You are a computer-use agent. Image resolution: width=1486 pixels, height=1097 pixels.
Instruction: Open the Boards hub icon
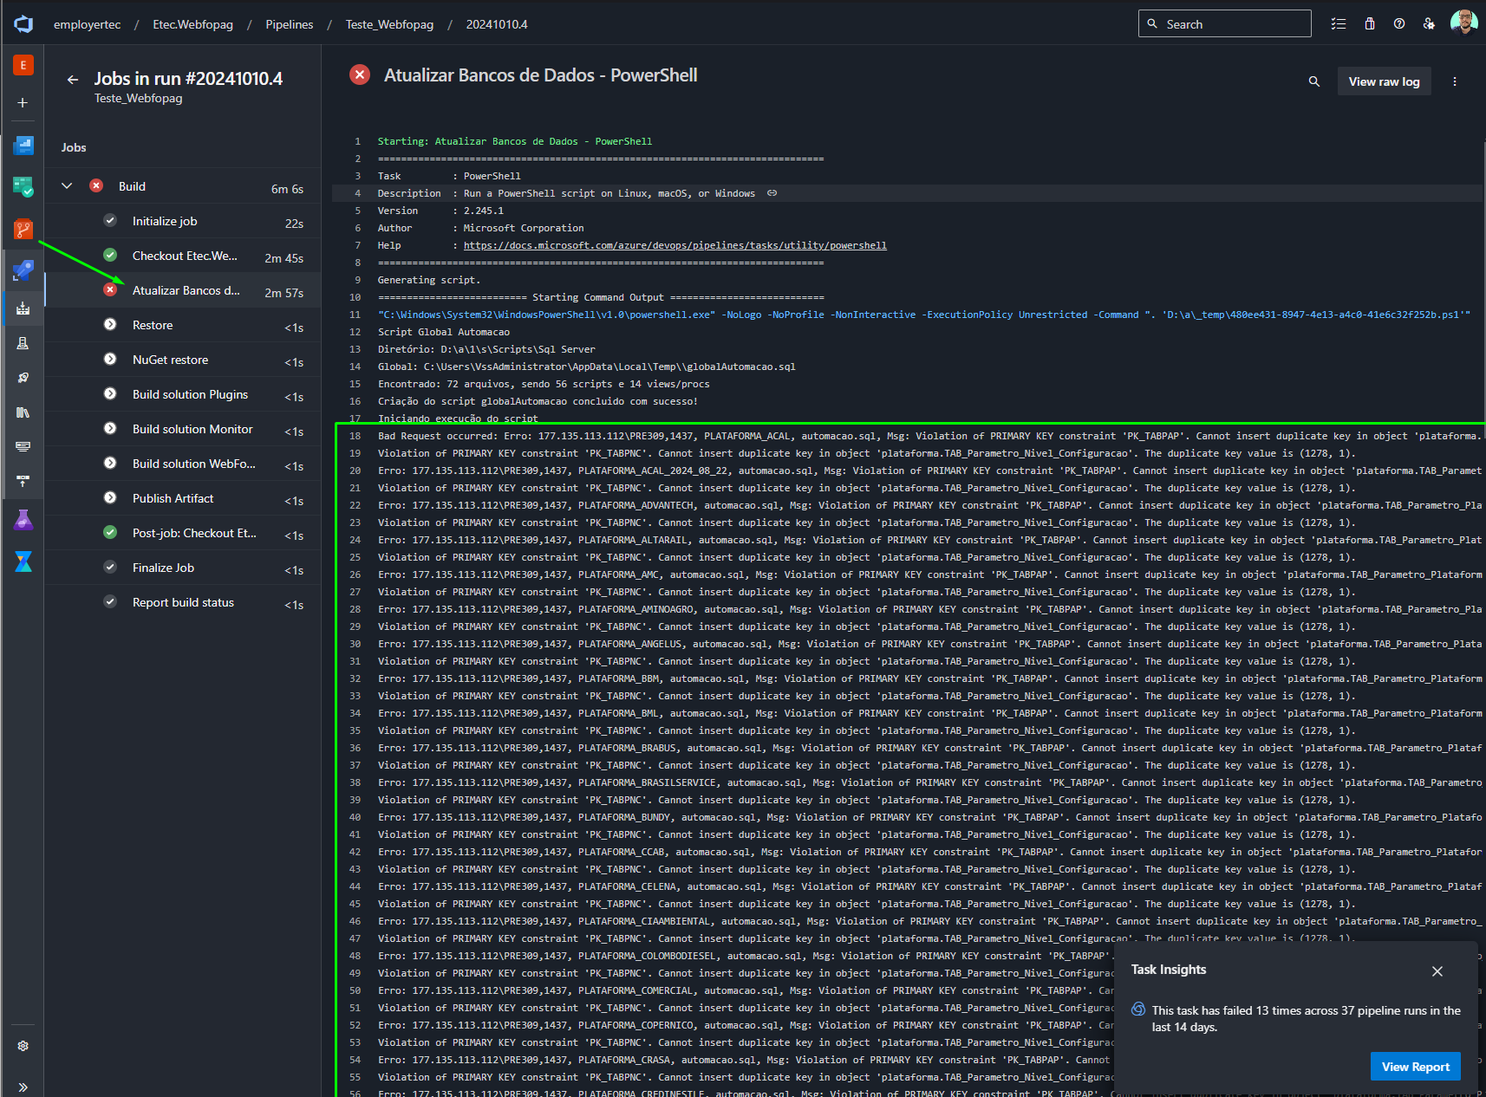tap(23, 186)
